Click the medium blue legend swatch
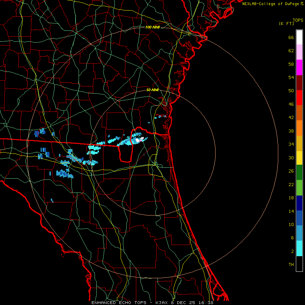The image size is (305, 305). [299, 218]
